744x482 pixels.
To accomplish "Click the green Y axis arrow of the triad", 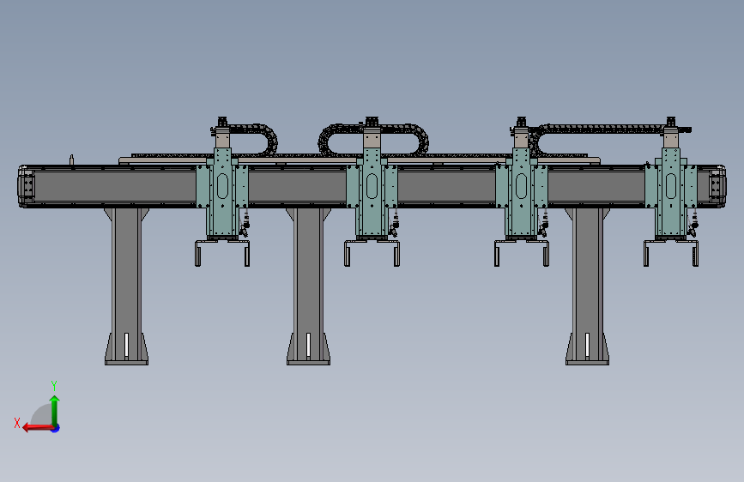I will pyautogui.click(x=55, y=410).
